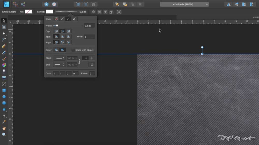The width and height of the screenshot is (259, 145).
Task: Set stroke style to None
Action: (x=56, y=19)
